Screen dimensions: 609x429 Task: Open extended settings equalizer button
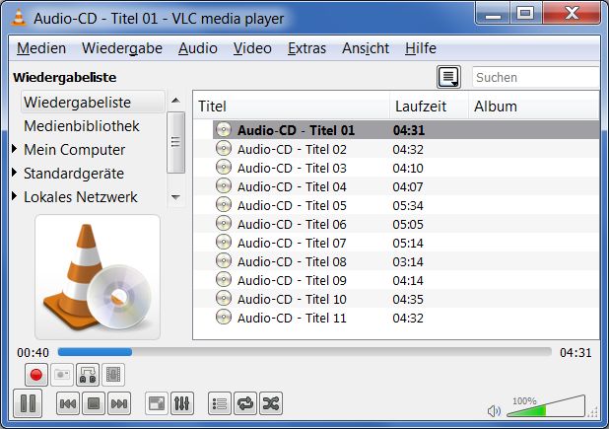[x=182, y=403]
